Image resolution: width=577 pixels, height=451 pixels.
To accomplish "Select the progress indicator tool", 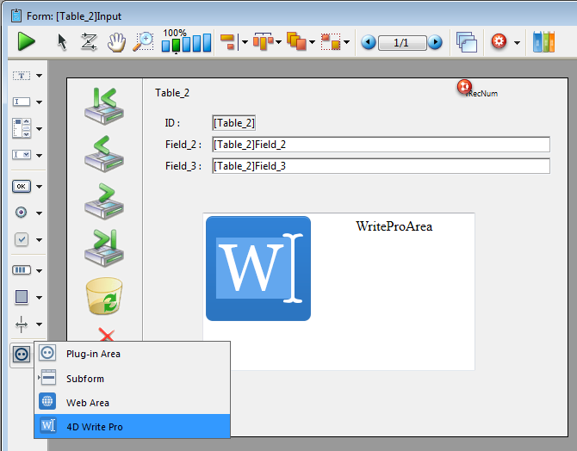I will [22, 270].
